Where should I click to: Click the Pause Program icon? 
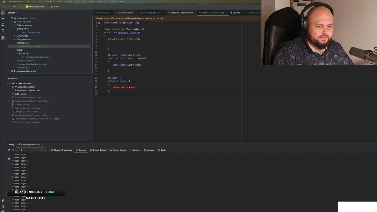tap(22, 150)
